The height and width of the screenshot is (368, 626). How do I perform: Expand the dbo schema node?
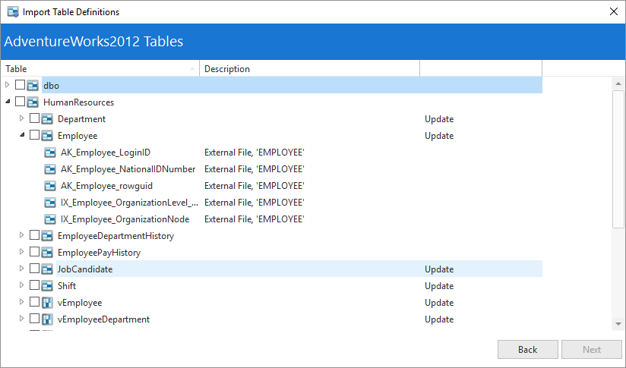click(7, 84)
